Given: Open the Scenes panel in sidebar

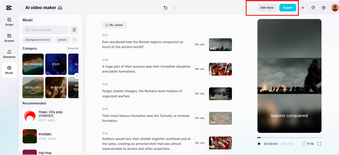Looking at the screenshot, I should click(9, 38).
